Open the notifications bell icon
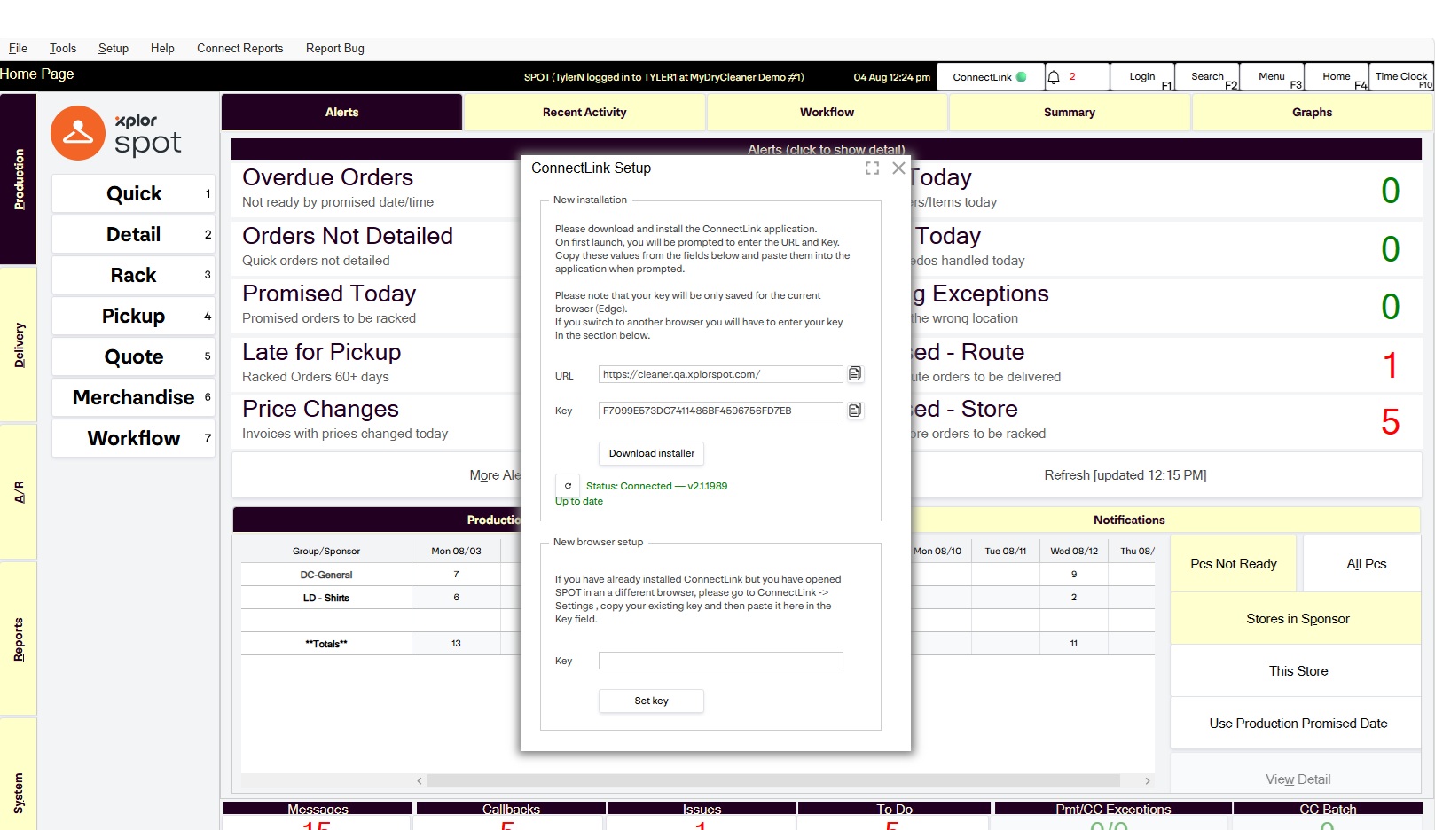1435x830 pixels. pos(1055,77)
